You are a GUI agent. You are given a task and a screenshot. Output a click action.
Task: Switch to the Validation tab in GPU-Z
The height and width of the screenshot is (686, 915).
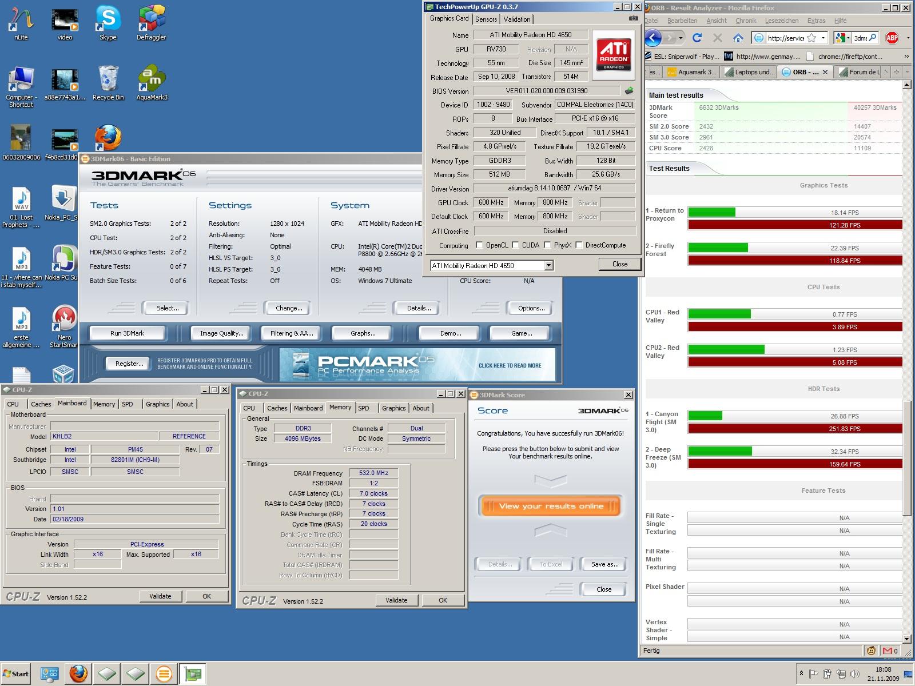[x=517, y=19]
